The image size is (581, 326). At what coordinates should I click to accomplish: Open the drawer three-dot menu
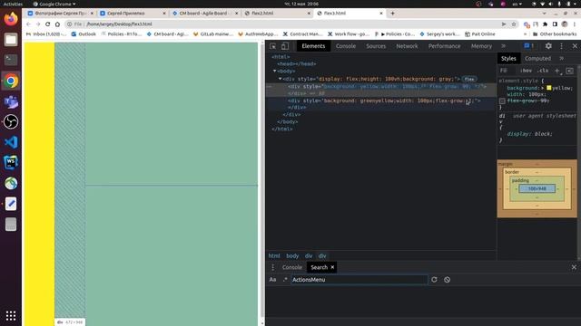273,267
